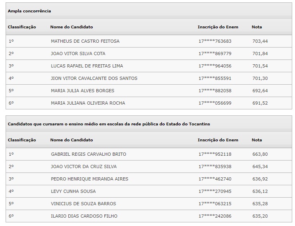Click the name LEVY CUNHA SOUSA
This screenshot has width=295, height=226.
click(x=73, y=191)
